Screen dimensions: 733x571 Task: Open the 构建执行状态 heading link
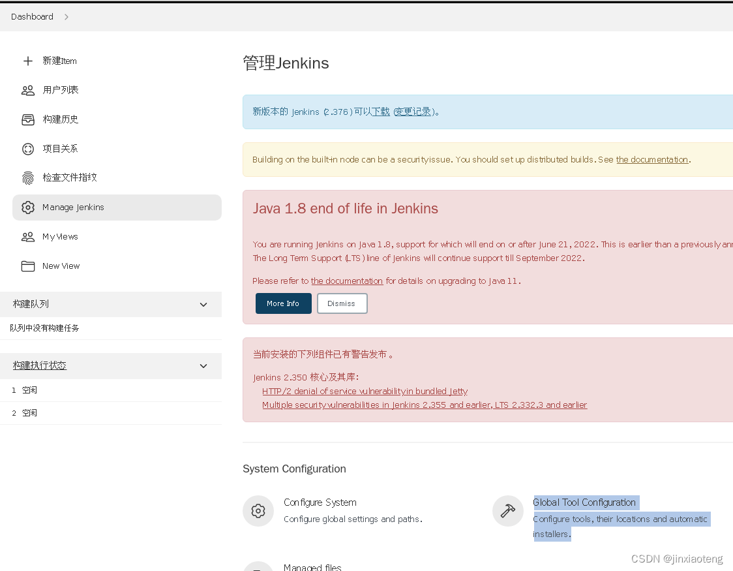pos(40,365)
